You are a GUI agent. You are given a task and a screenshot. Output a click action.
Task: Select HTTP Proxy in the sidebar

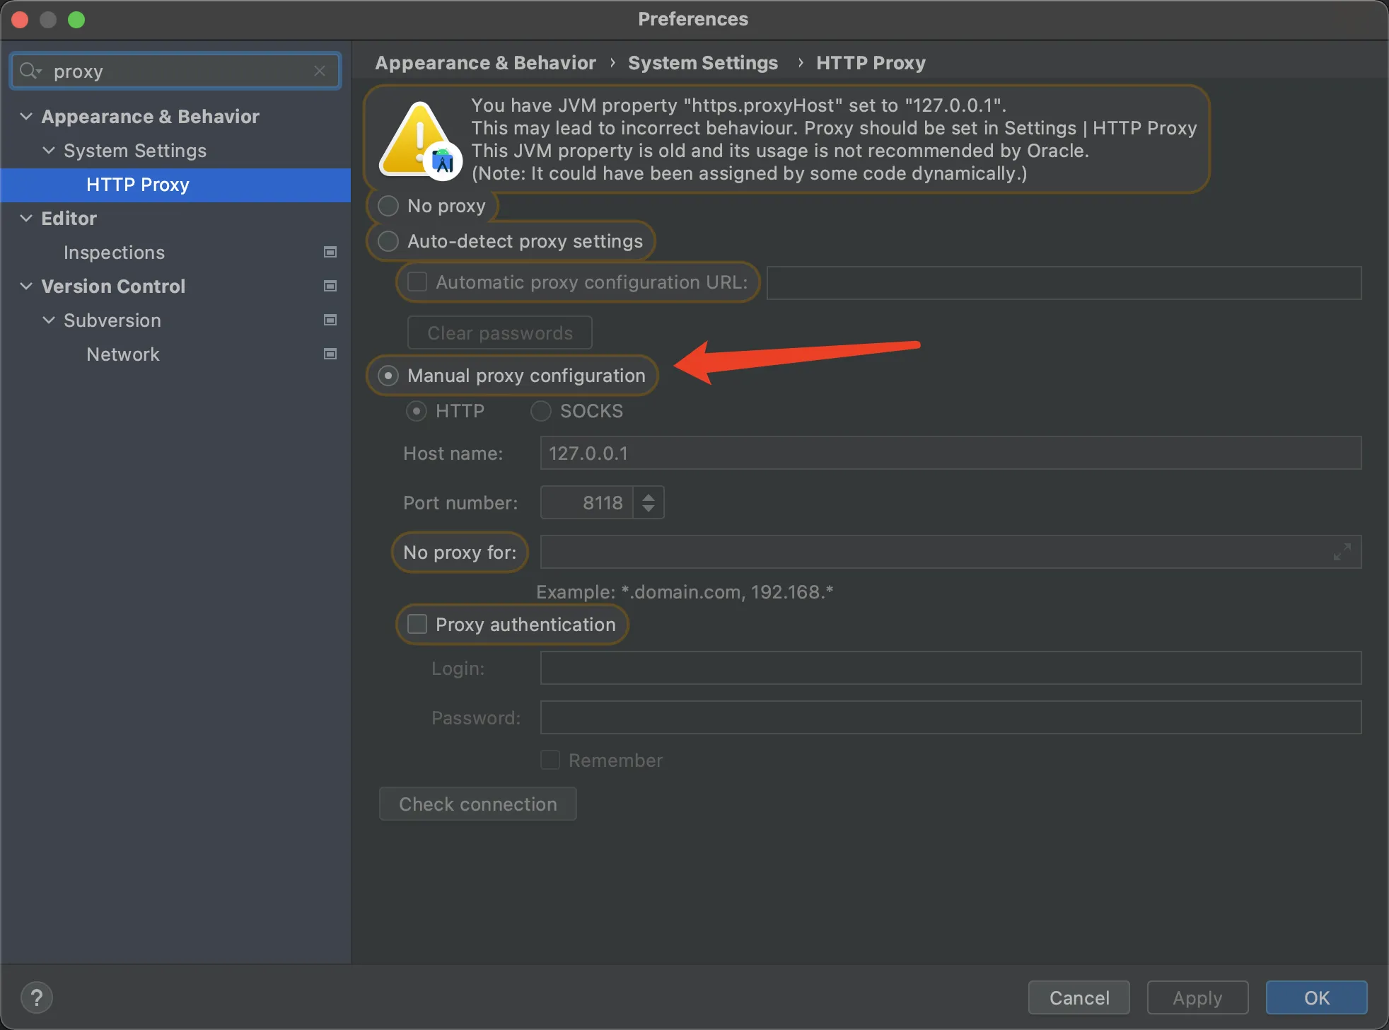click(138, 185)
